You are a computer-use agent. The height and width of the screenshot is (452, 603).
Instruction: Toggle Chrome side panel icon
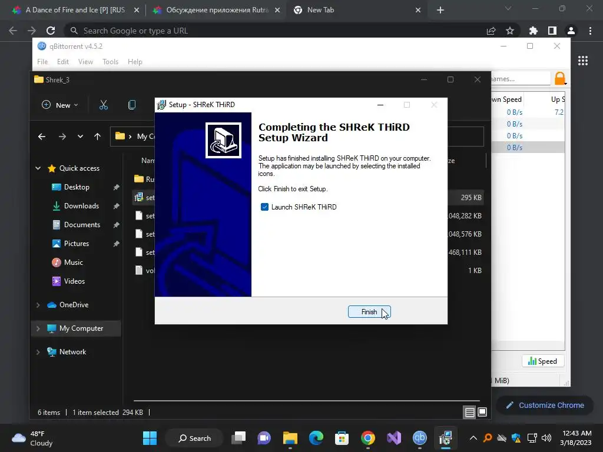552,31
